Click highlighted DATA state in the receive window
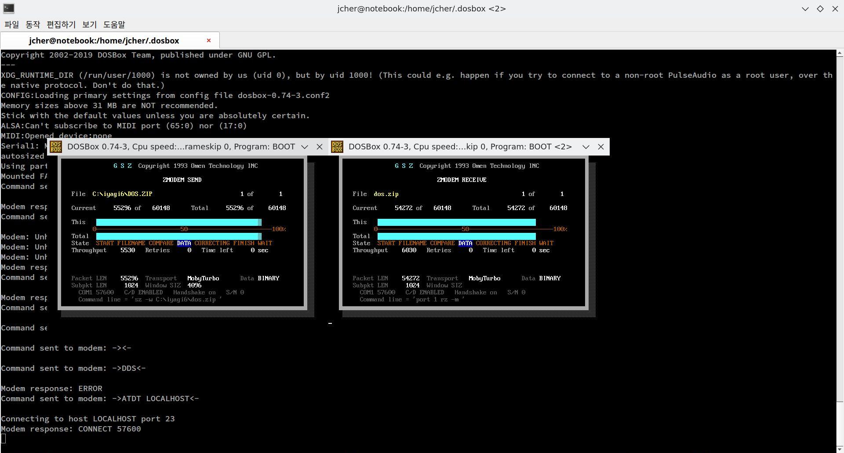Screen dimensions: 844x453 tap(465, 243)
